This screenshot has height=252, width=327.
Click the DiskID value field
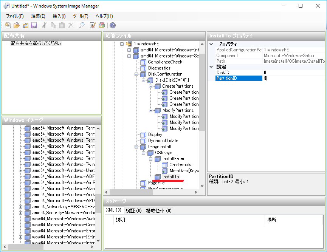pyautogui.click(x=294, y=72)
